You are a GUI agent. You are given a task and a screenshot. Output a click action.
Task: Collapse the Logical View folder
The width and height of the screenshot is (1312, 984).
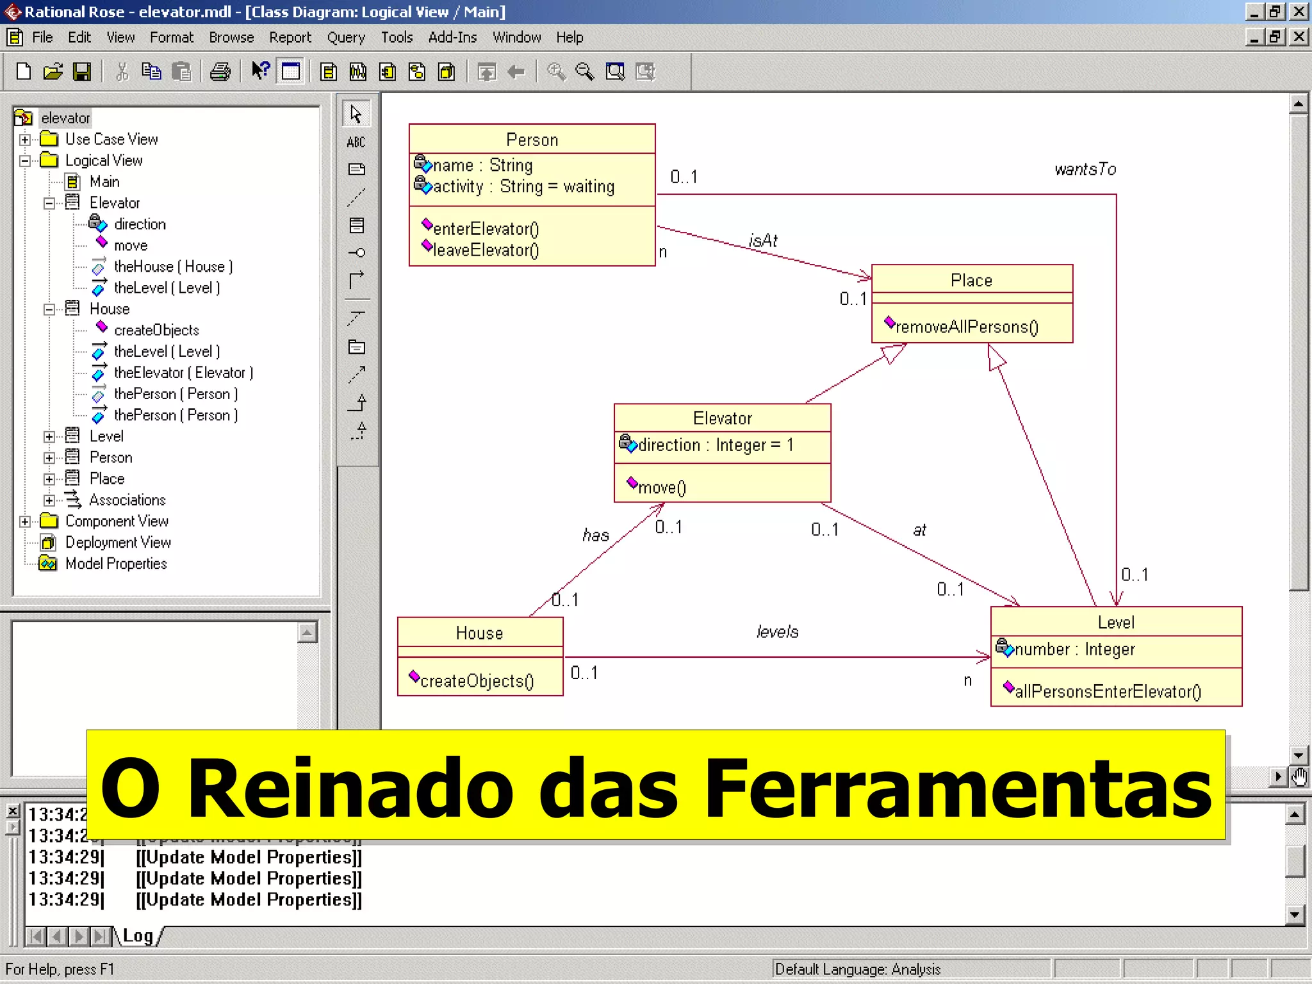coord(25,161)
